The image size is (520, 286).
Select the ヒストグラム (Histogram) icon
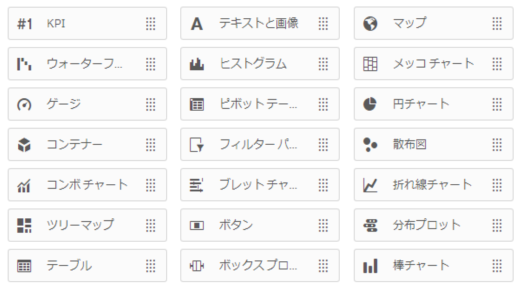[x=198, y=64]
